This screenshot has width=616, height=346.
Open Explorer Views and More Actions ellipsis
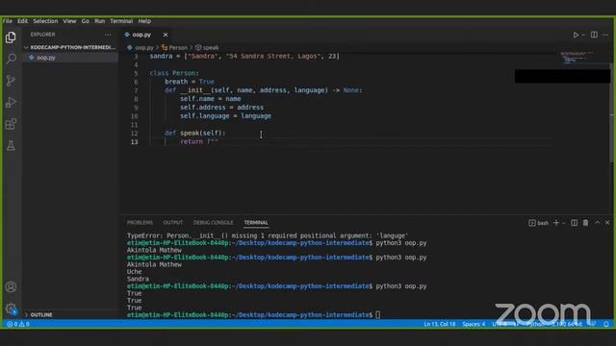click(x=108, y=35)
